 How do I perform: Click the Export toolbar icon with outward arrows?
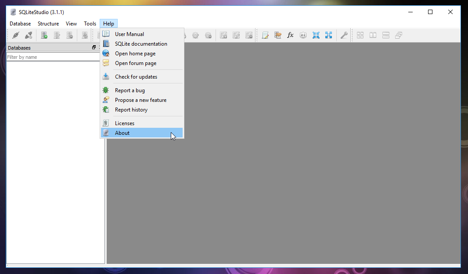(x=329, y=35)
